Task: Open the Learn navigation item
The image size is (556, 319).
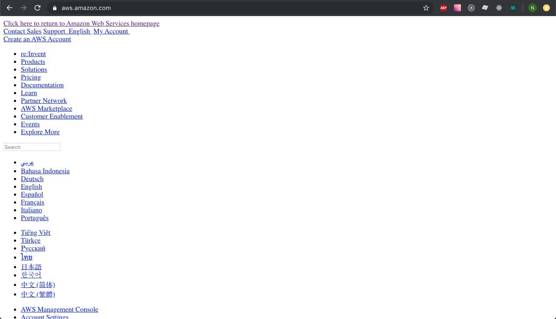Action: 29,93
